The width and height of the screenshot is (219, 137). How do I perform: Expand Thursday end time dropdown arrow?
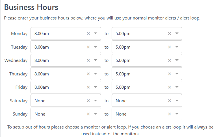click(177, 74)
